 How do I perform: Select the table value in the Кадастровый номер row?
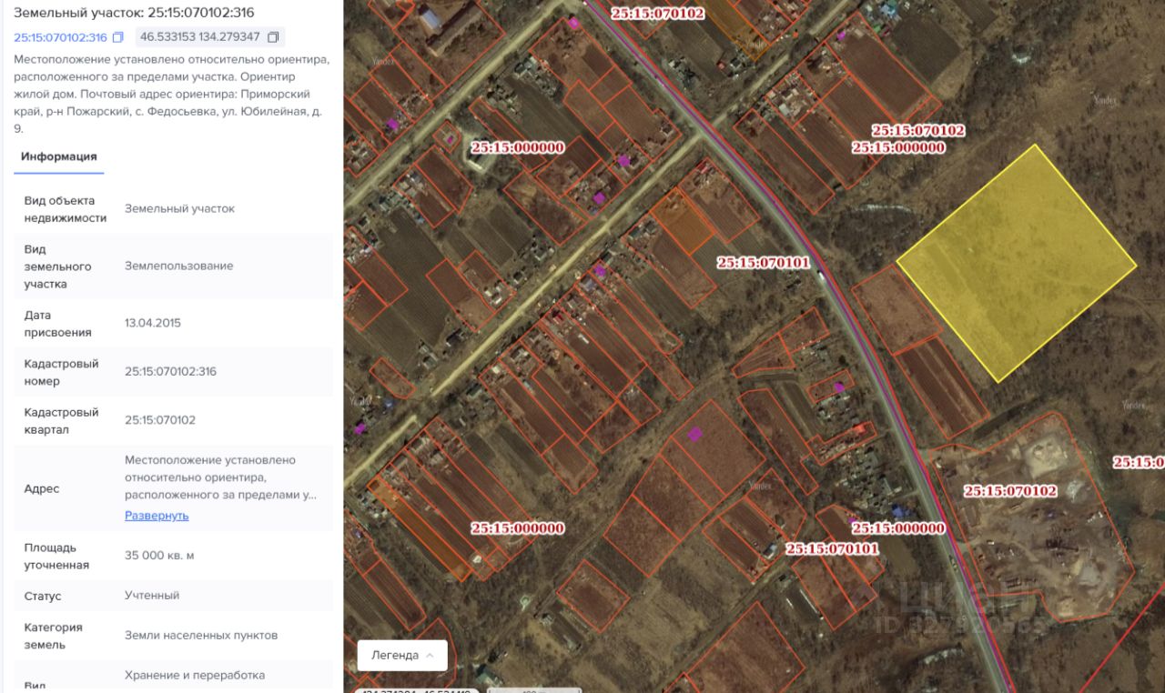click(170, 372)
